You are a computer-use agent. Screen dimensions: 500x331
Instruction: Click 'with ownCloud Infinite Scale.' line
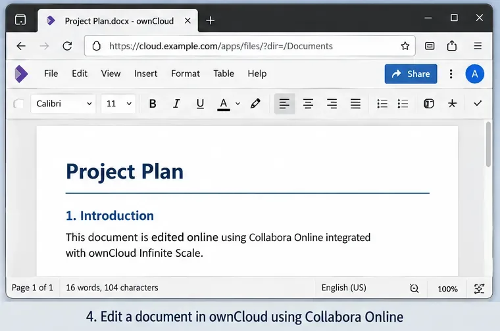[134, 253]
